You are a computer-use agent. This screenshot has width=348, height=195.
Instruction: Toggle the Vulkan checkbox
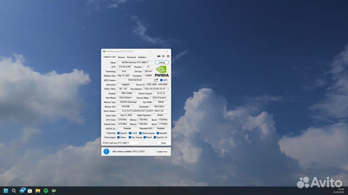coord(118,137)
